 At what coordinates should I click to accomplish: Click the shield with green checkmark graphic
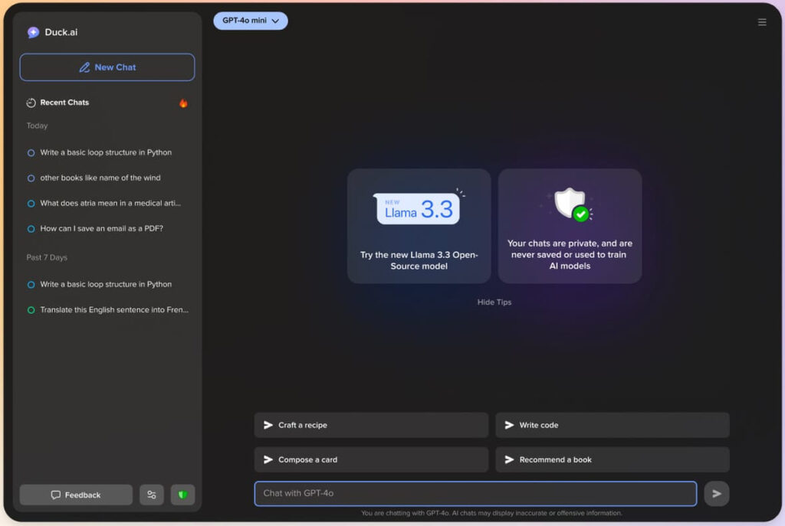coord(571,204)
